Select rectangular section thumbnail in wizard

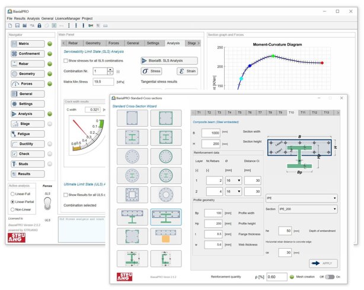(x=132, y=118)
